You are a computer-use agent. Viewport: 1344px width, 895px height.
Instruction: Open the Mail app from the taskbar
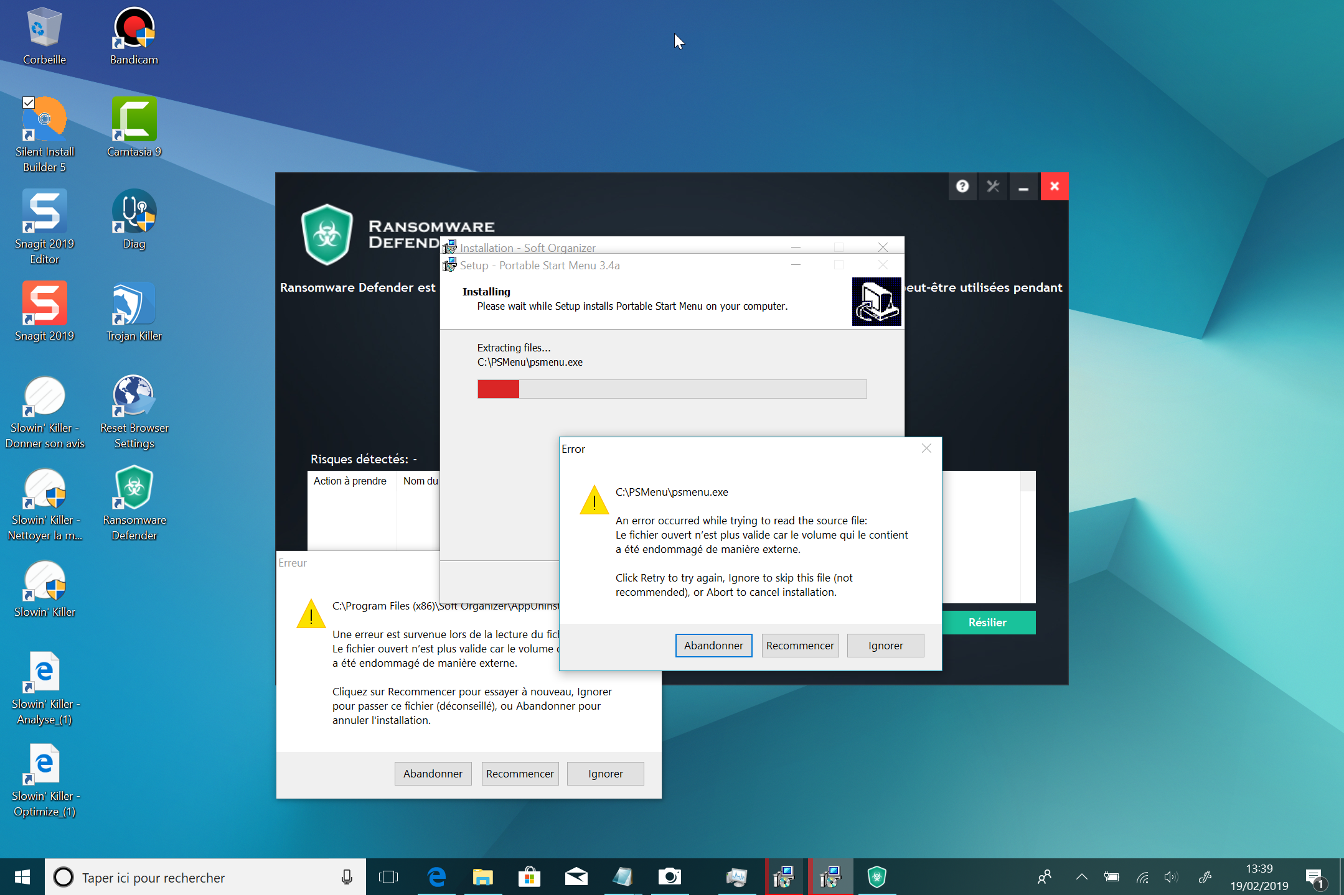pyautogui.click(x=576, y=877)
